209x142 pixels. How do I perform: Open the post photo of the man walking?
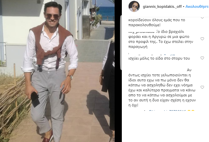coord(57,71)
